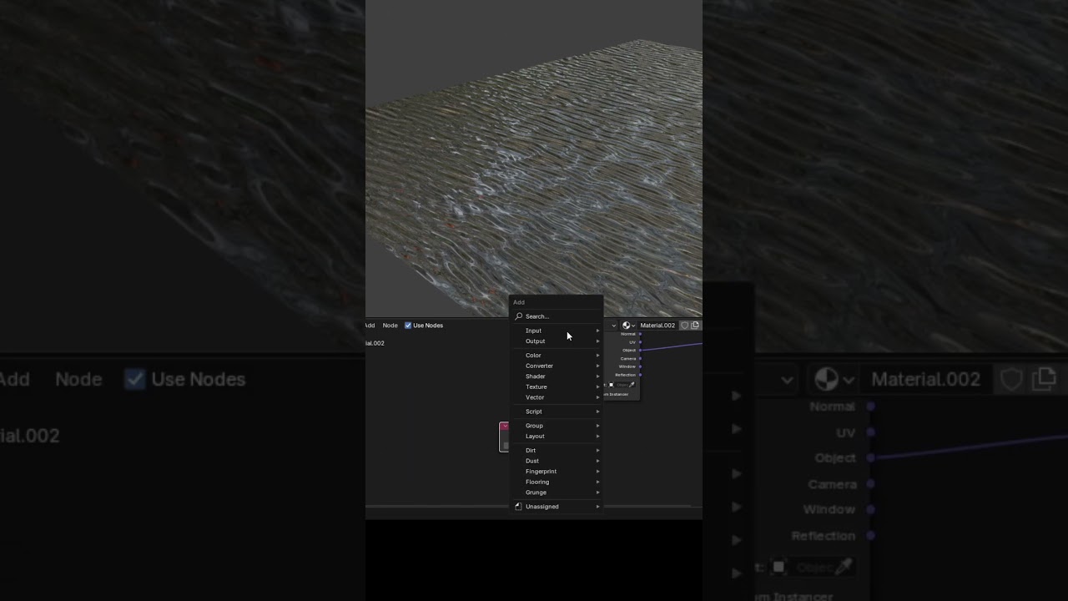Open the Dust asset category
The width and height of the screenshot is (1068, 601).
point(557,461)
